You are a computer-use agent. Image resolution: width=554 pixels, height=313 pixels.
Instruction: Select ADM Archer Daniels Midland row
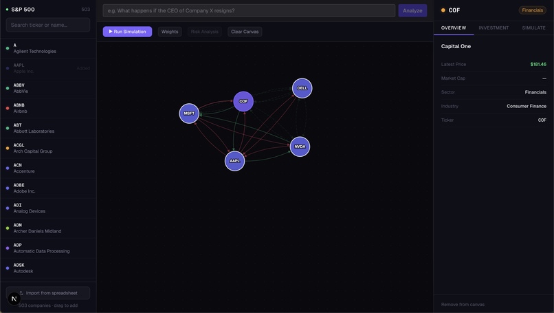tap(48, 228)
